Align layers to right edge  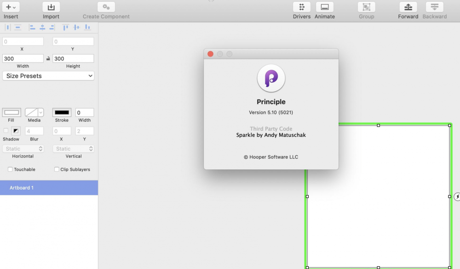(x=52, y=28)
